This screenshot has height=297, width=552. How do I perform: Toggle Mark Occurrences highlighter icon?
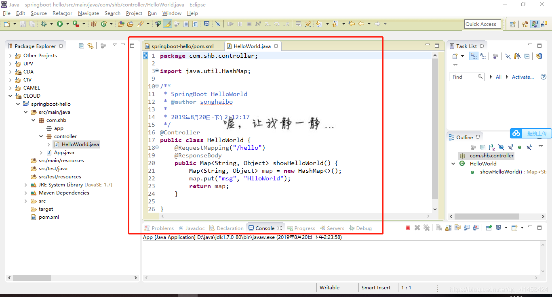pyautogui.click(x=167, y=24)
